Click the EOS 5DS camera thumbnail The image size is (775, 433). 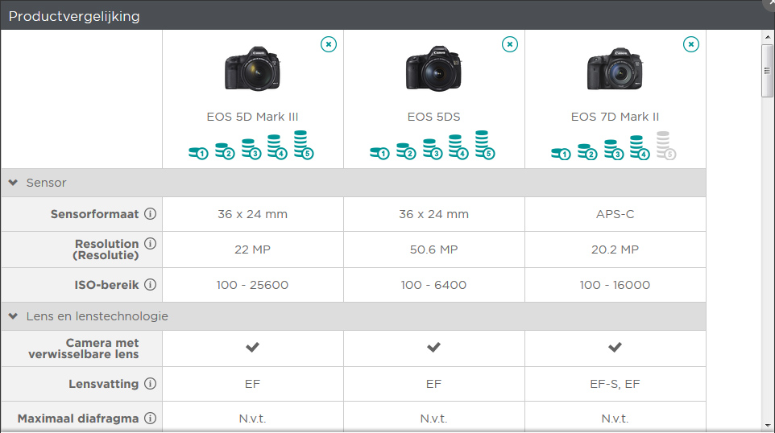[433, 68]
